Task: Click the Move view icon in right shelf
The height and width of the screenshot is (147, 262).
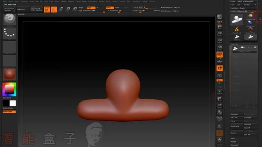Action: coord(219,99)
